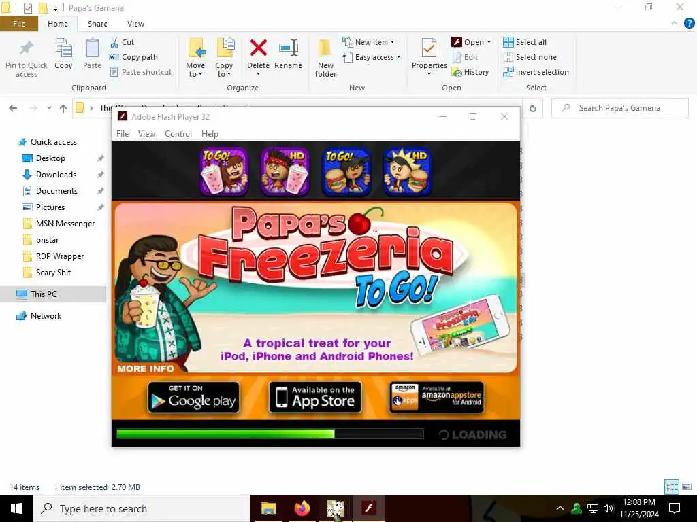Click the MORE INFO link
697x522 pixels.
point(146,368)
